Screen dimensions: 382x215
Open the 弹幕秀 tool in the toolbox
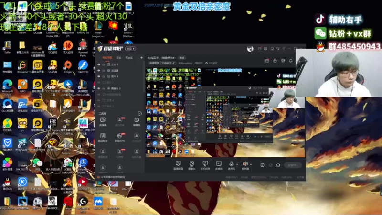(137, 121)
